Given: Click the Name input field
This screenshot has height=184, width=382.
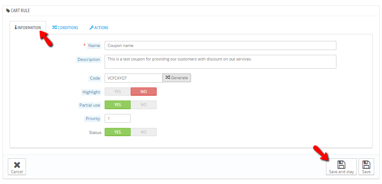Looking at the screenshot, I should 220,45.
